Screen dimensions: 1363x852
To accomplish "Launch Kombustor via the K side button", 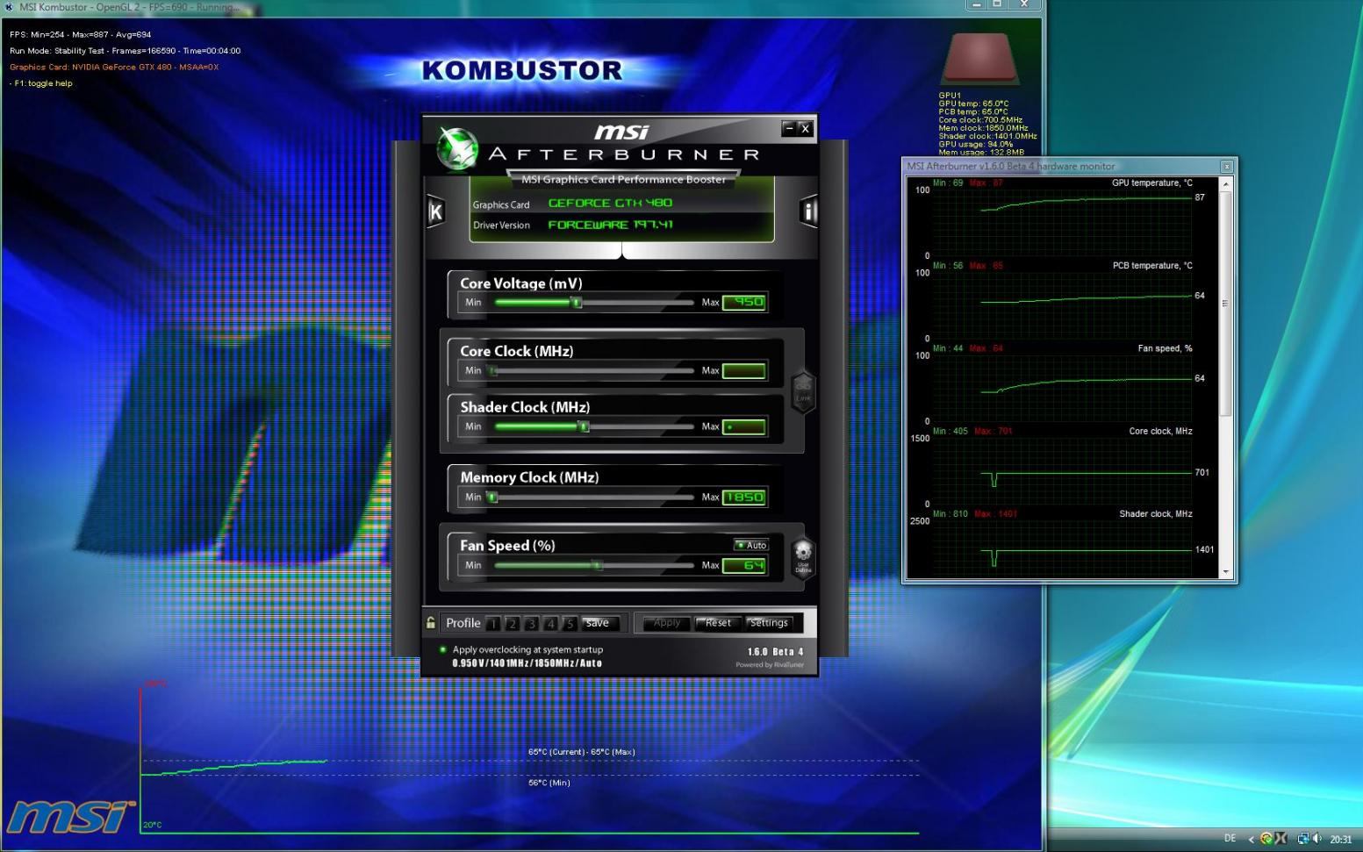I will 435,211.
